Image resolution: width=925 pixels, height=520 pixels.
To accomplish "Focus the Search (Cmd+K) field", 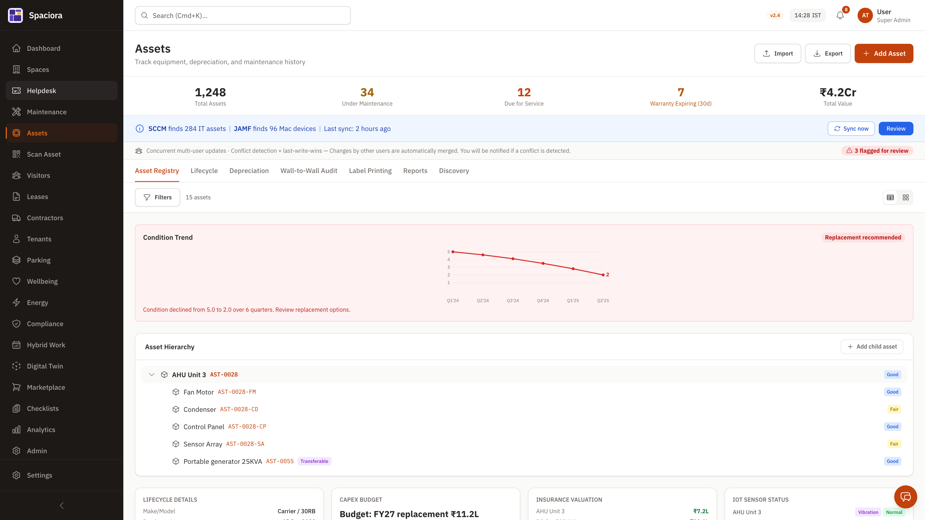I will [x=243, y=15].
